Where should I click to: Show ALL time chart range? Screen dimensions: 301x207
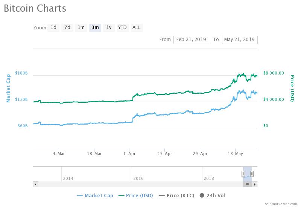136,27
